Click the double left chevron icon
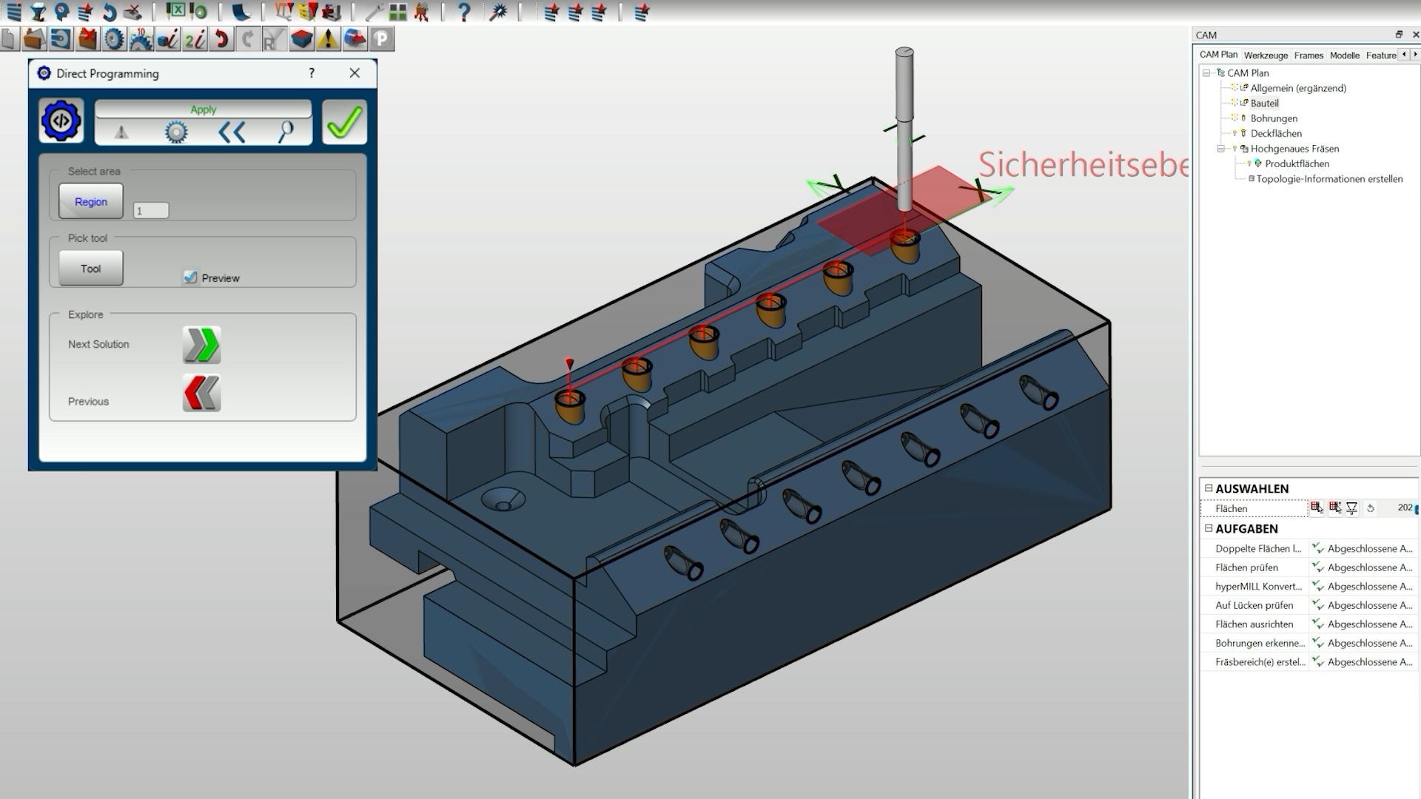Viewport: 1421px width, 799px height. tap(232, 132)
